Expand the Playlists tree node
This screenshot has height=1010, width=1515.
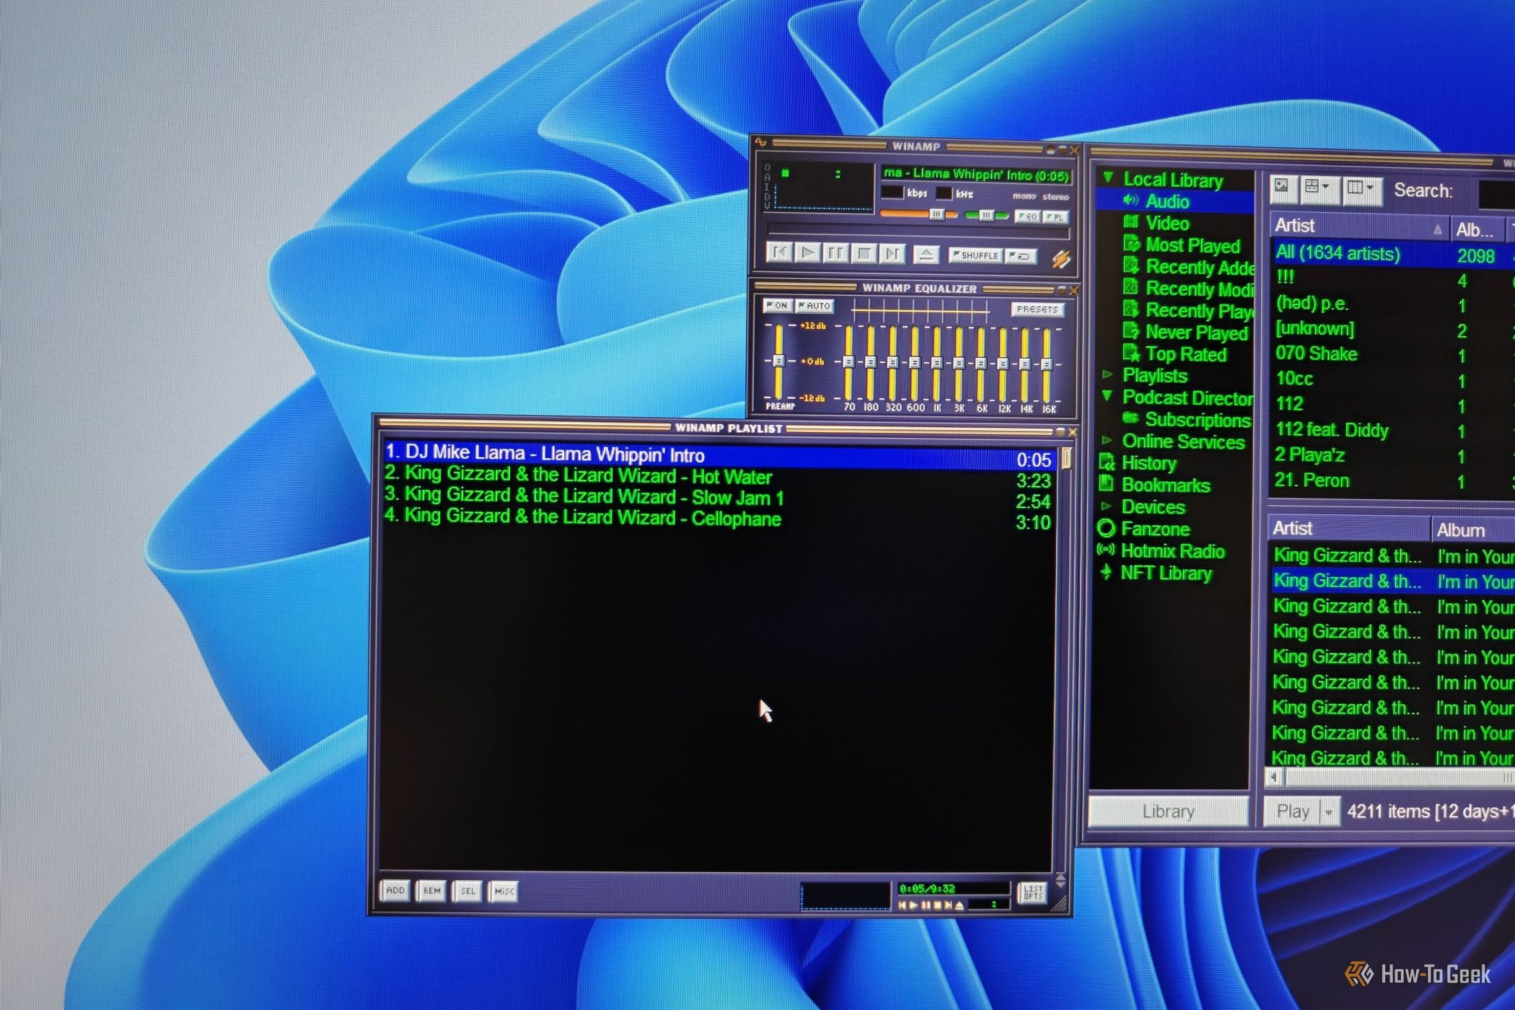click(x=1107, y=374)
